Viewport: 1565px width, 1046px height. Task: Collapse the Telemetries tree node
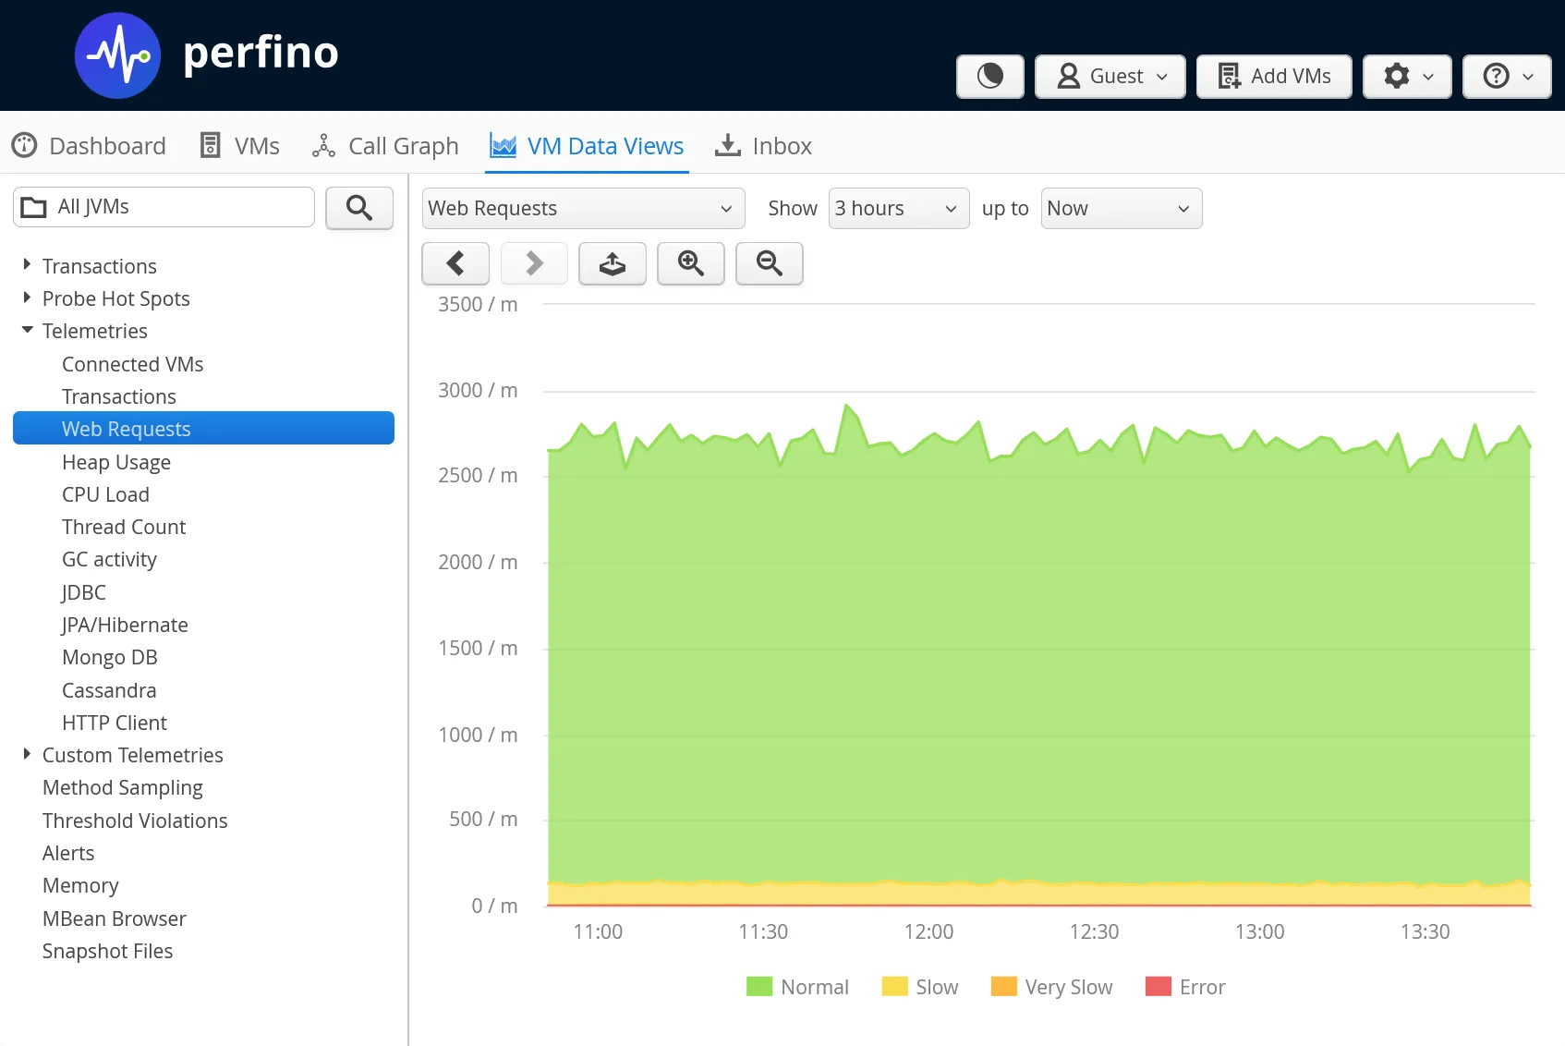(28, 331)
